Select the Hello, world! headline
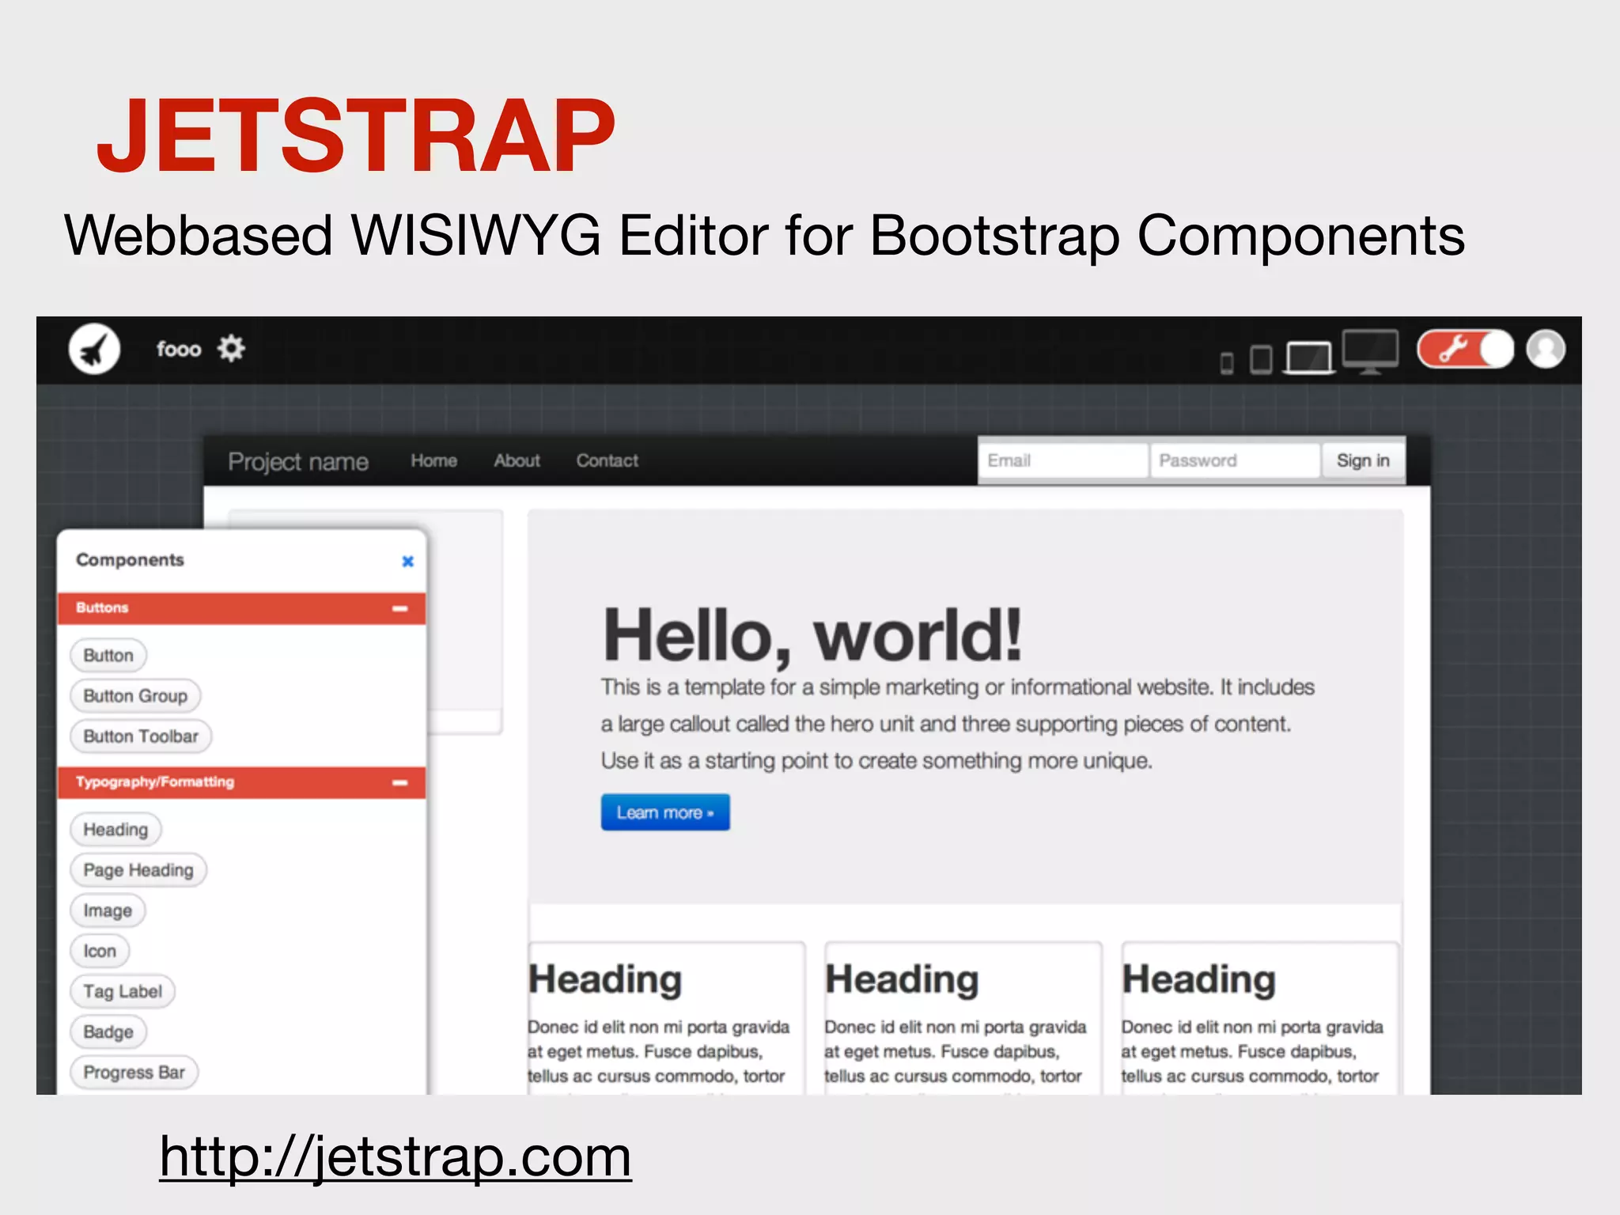This screenshot has width=1620, height=1215. click(812, 636)
